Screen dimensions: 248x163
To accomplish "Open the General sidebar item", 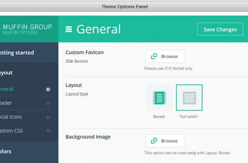I will click(25, 89).
